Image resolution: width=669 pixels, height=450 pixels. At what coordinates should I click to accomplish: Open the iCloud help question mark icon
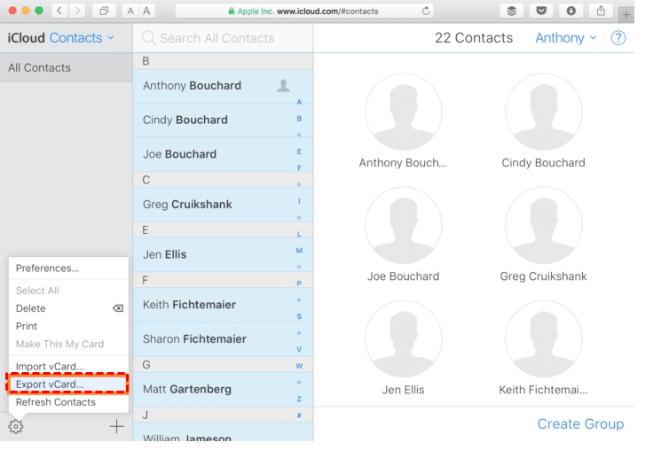618,38
